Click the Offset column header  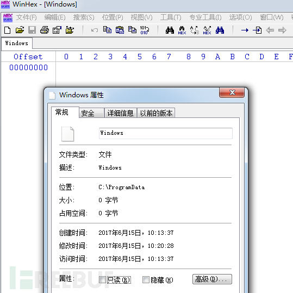(28, 57)
